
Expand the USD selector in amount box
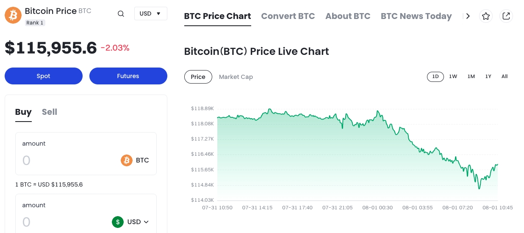[138, 222]
